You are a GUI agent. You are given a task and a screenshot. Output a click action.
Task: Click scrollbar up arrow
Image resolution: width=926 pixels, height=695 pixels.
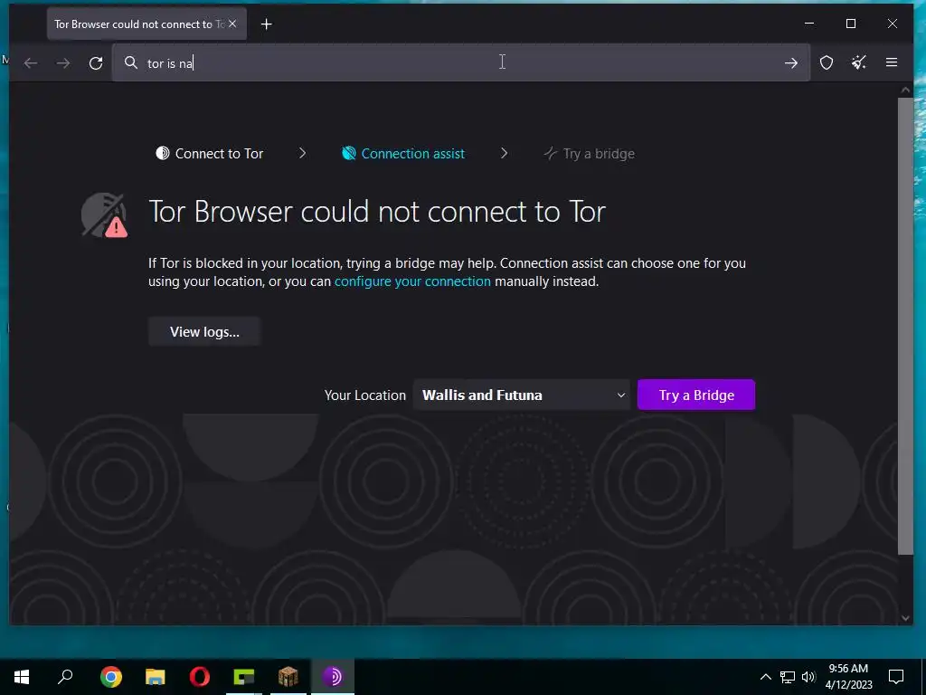pos(905,90)
